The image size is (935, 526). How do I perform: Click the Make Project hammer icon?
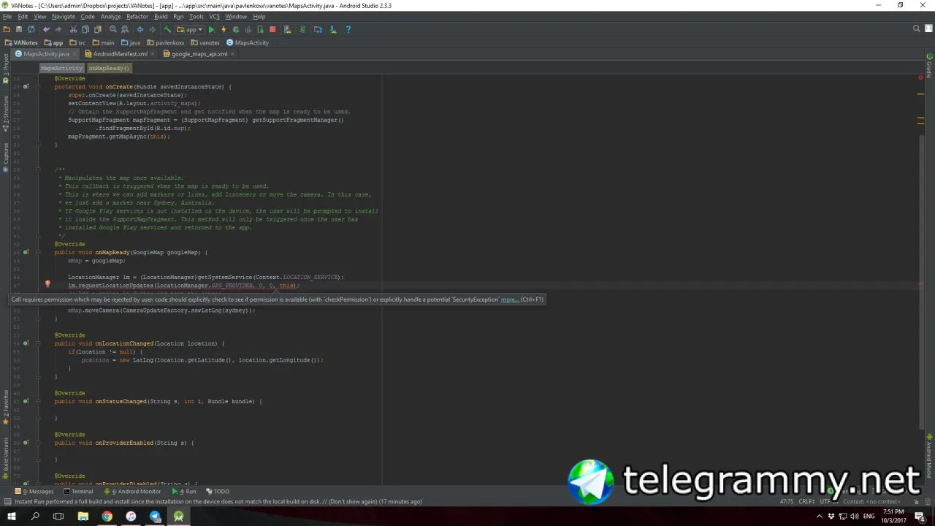tap(167, 29)
